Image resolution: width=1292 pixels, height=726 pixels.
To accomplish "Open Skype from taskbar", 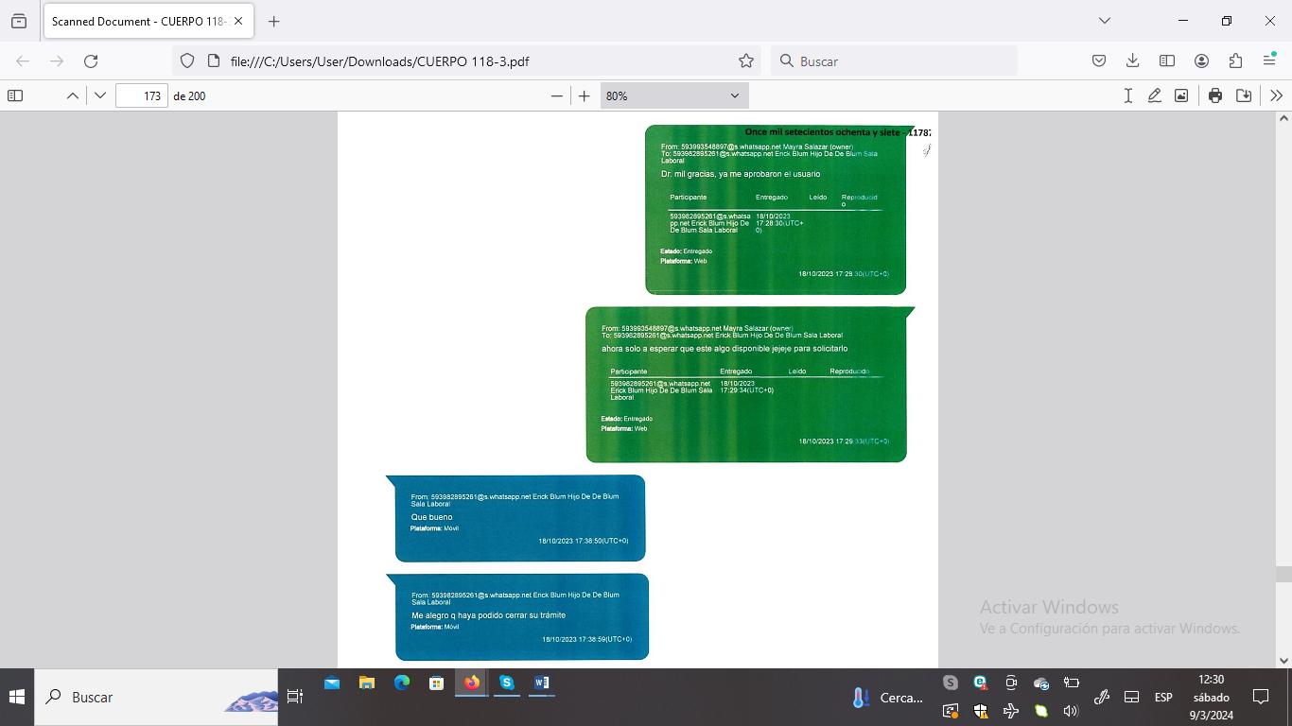I will [506, 683].
